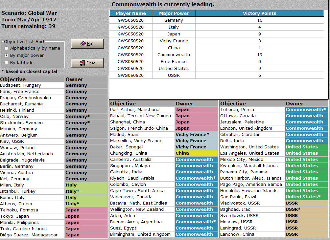The image size is (330, 240).
Task: Click Mexico City, Mexico objective
Action: pos(252,159)
